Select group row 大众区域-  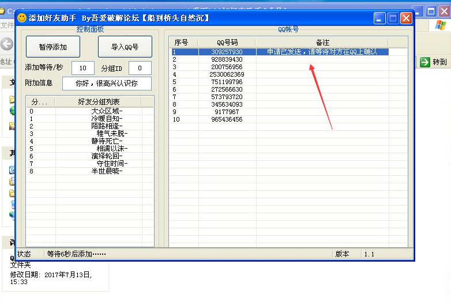pos(90,111)
